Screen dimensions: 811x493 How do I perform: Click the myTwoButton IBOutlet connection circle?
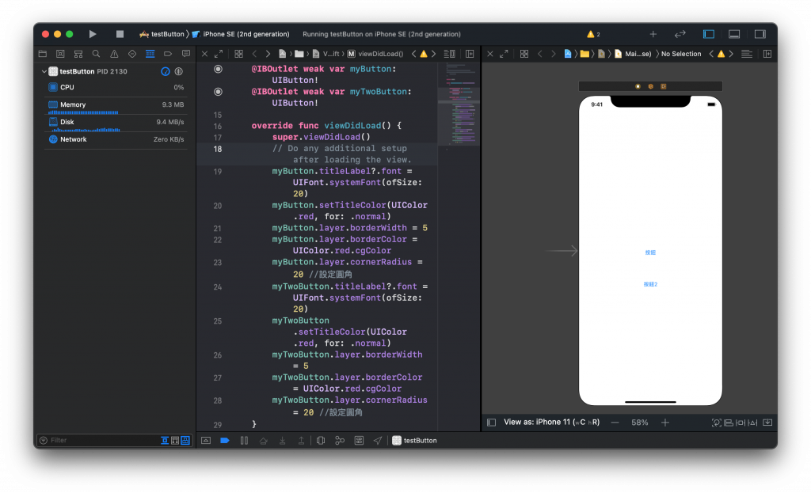coord(219,92)
